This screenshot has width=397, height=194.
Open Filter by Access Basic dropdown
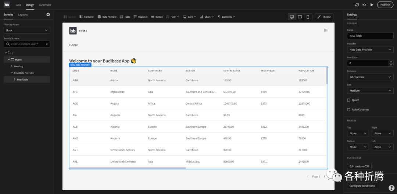click(27, 31)
